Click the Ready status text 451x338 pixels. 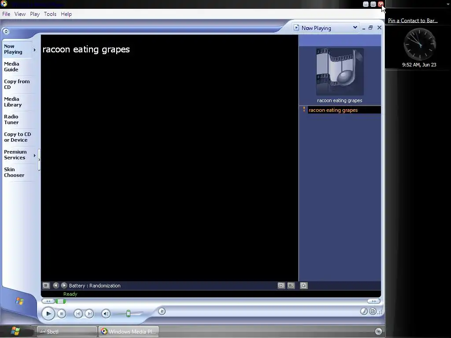pos(70,294)
